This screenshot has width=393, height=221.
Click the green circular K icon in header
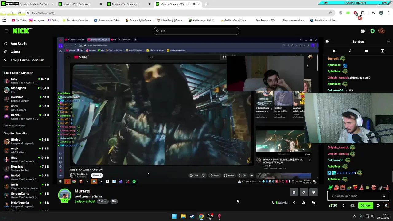click(372, 31)
